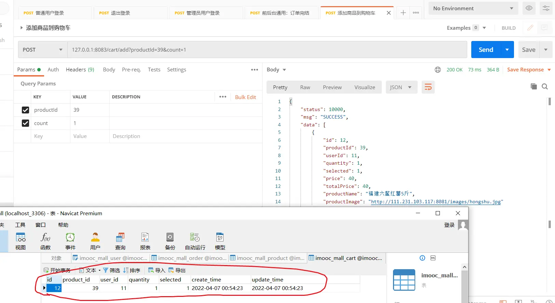555x303 pixels.
Task: Uncheck the count parameter checkbox
Action: click(x=25, y=123)
